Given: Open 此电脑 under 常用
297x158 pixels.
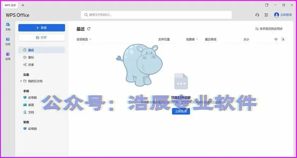Looking at the screenshot, I should [x=30, y=129].
